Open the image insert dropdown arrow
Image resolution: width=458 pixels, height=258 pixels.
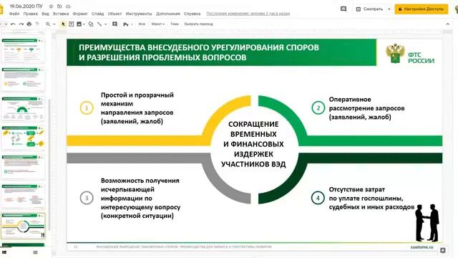(84, 24)
